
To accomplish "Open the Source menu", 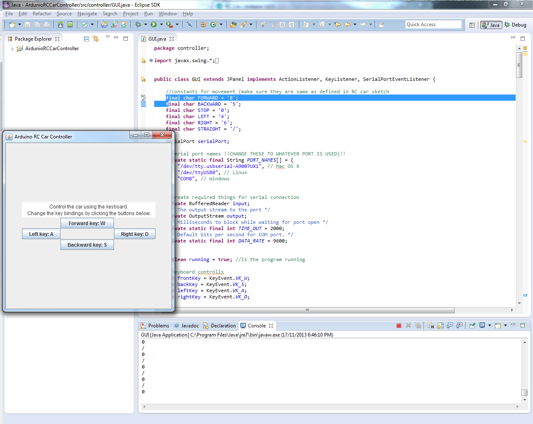I will (64, 14).
